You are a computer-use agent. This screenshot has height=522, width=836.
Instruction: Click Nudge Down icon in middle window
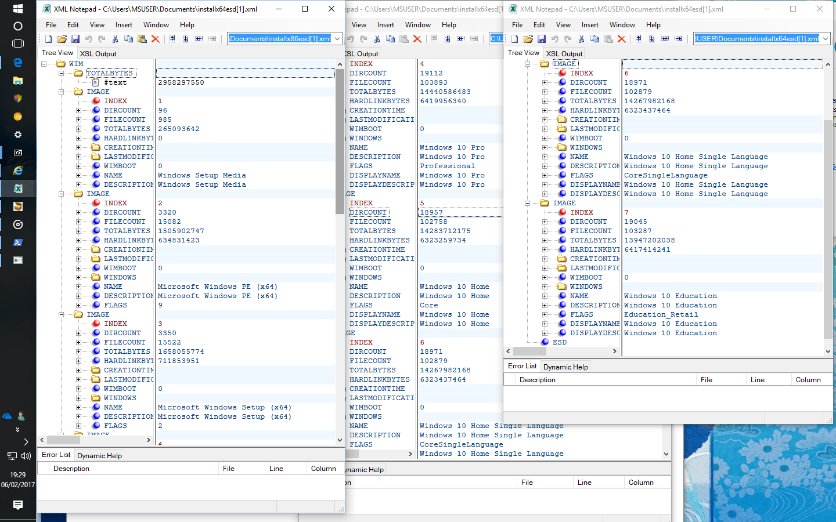point(448,39)
